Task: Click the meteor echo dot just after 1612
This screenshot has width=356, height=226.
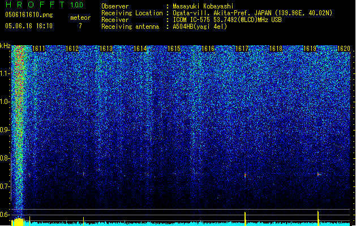Action: (x=84, y=173)
